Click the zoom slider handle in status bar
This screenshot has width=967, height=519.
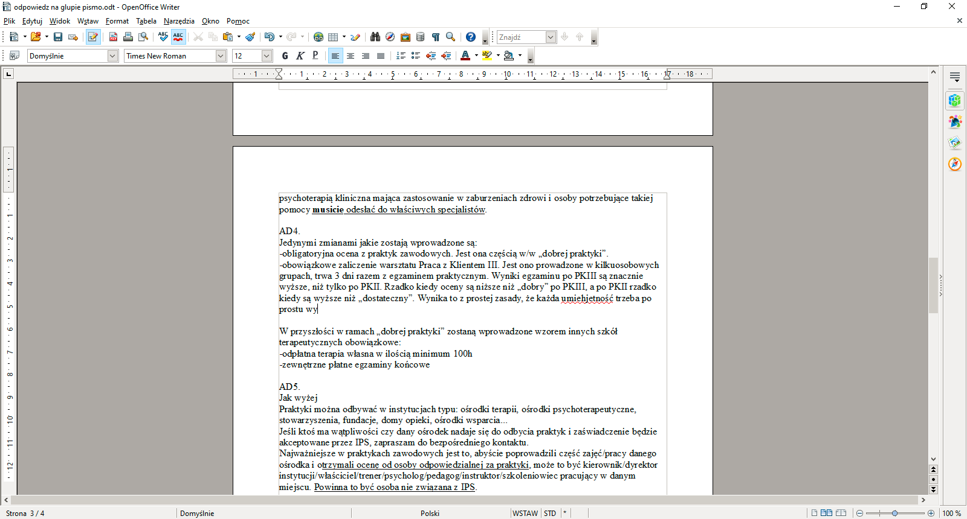click(895, 513)
